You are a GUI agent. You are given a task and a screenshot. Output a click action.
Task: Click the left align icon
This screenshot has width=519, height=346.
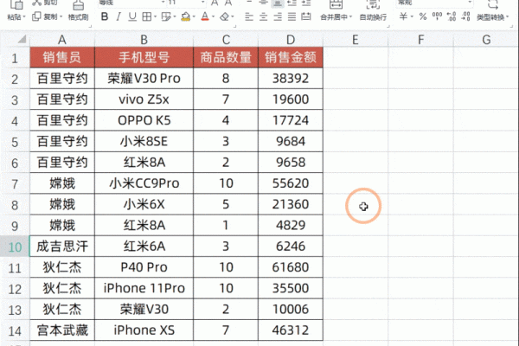pos(249,16)
